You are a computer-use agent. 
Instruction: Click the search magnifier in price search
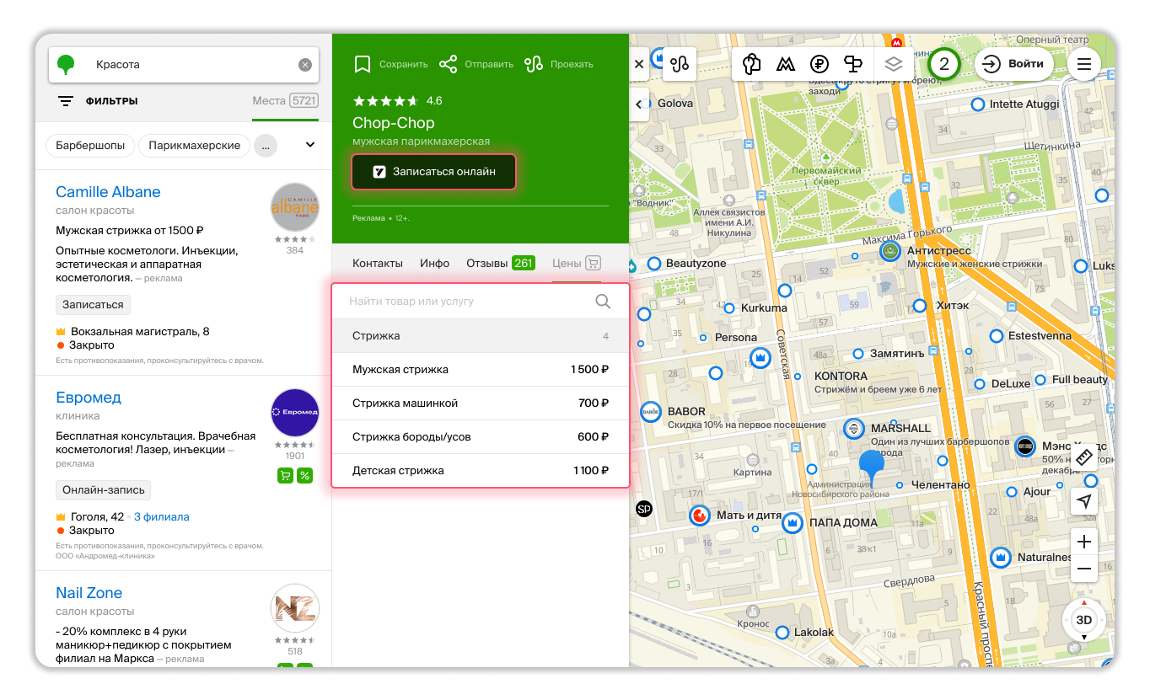click(x=603, y=302)
